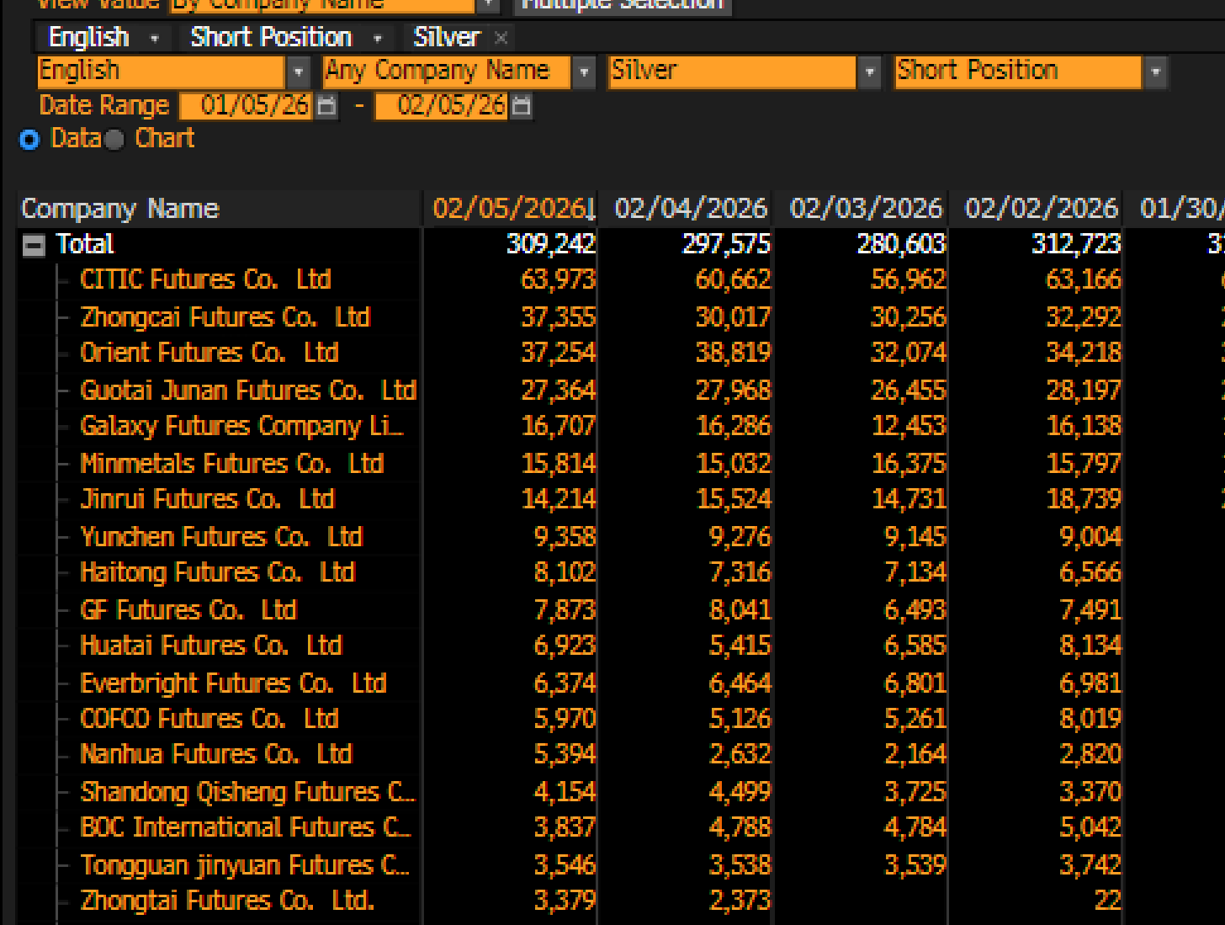Select CITIC Futures Co. Ltd row
Image resolution: width=1225 pixels, height=925 pixels.
point(205,279)
